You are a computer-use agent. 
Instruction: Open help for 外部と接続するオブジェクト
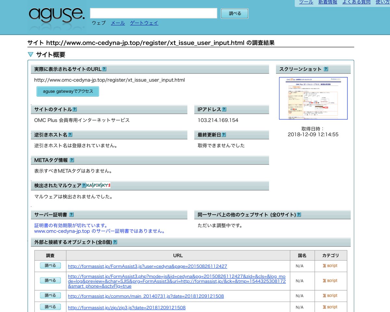point(115,242)
